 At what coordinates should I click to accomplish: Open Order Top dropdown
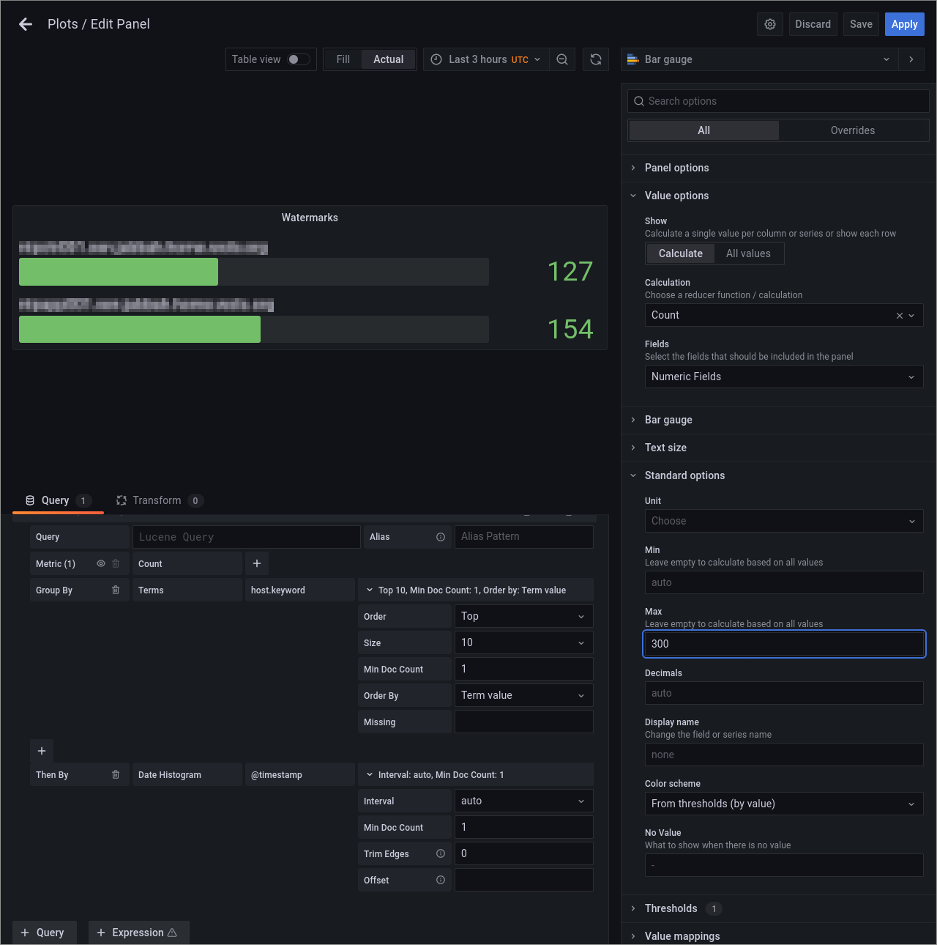(524, 616)
